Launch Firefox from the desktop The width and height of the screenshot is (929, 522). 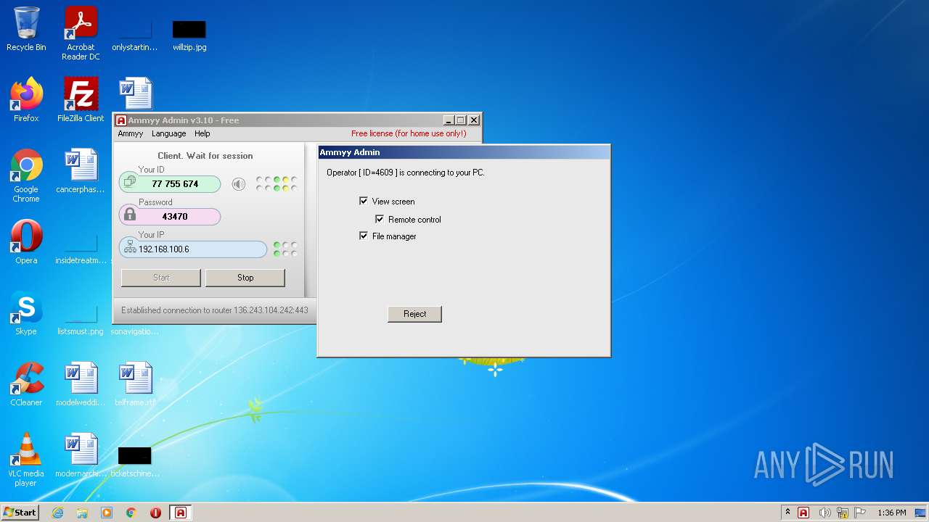coord(26,100)
